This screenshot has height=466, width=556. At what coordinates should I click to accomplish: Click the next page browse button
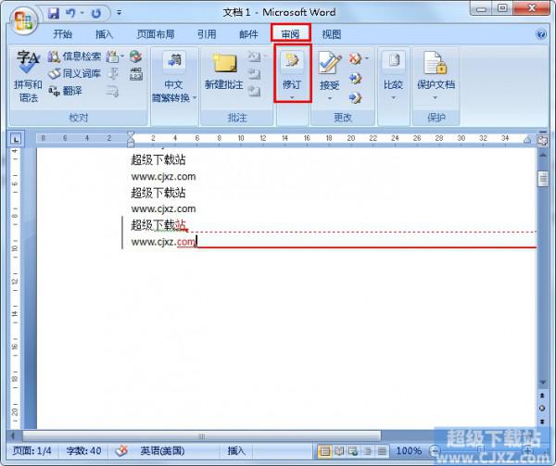click(x=542, y=422)
